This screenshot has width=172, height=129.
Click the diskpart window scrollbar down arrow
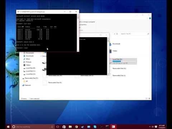click(x=78, y=51)
